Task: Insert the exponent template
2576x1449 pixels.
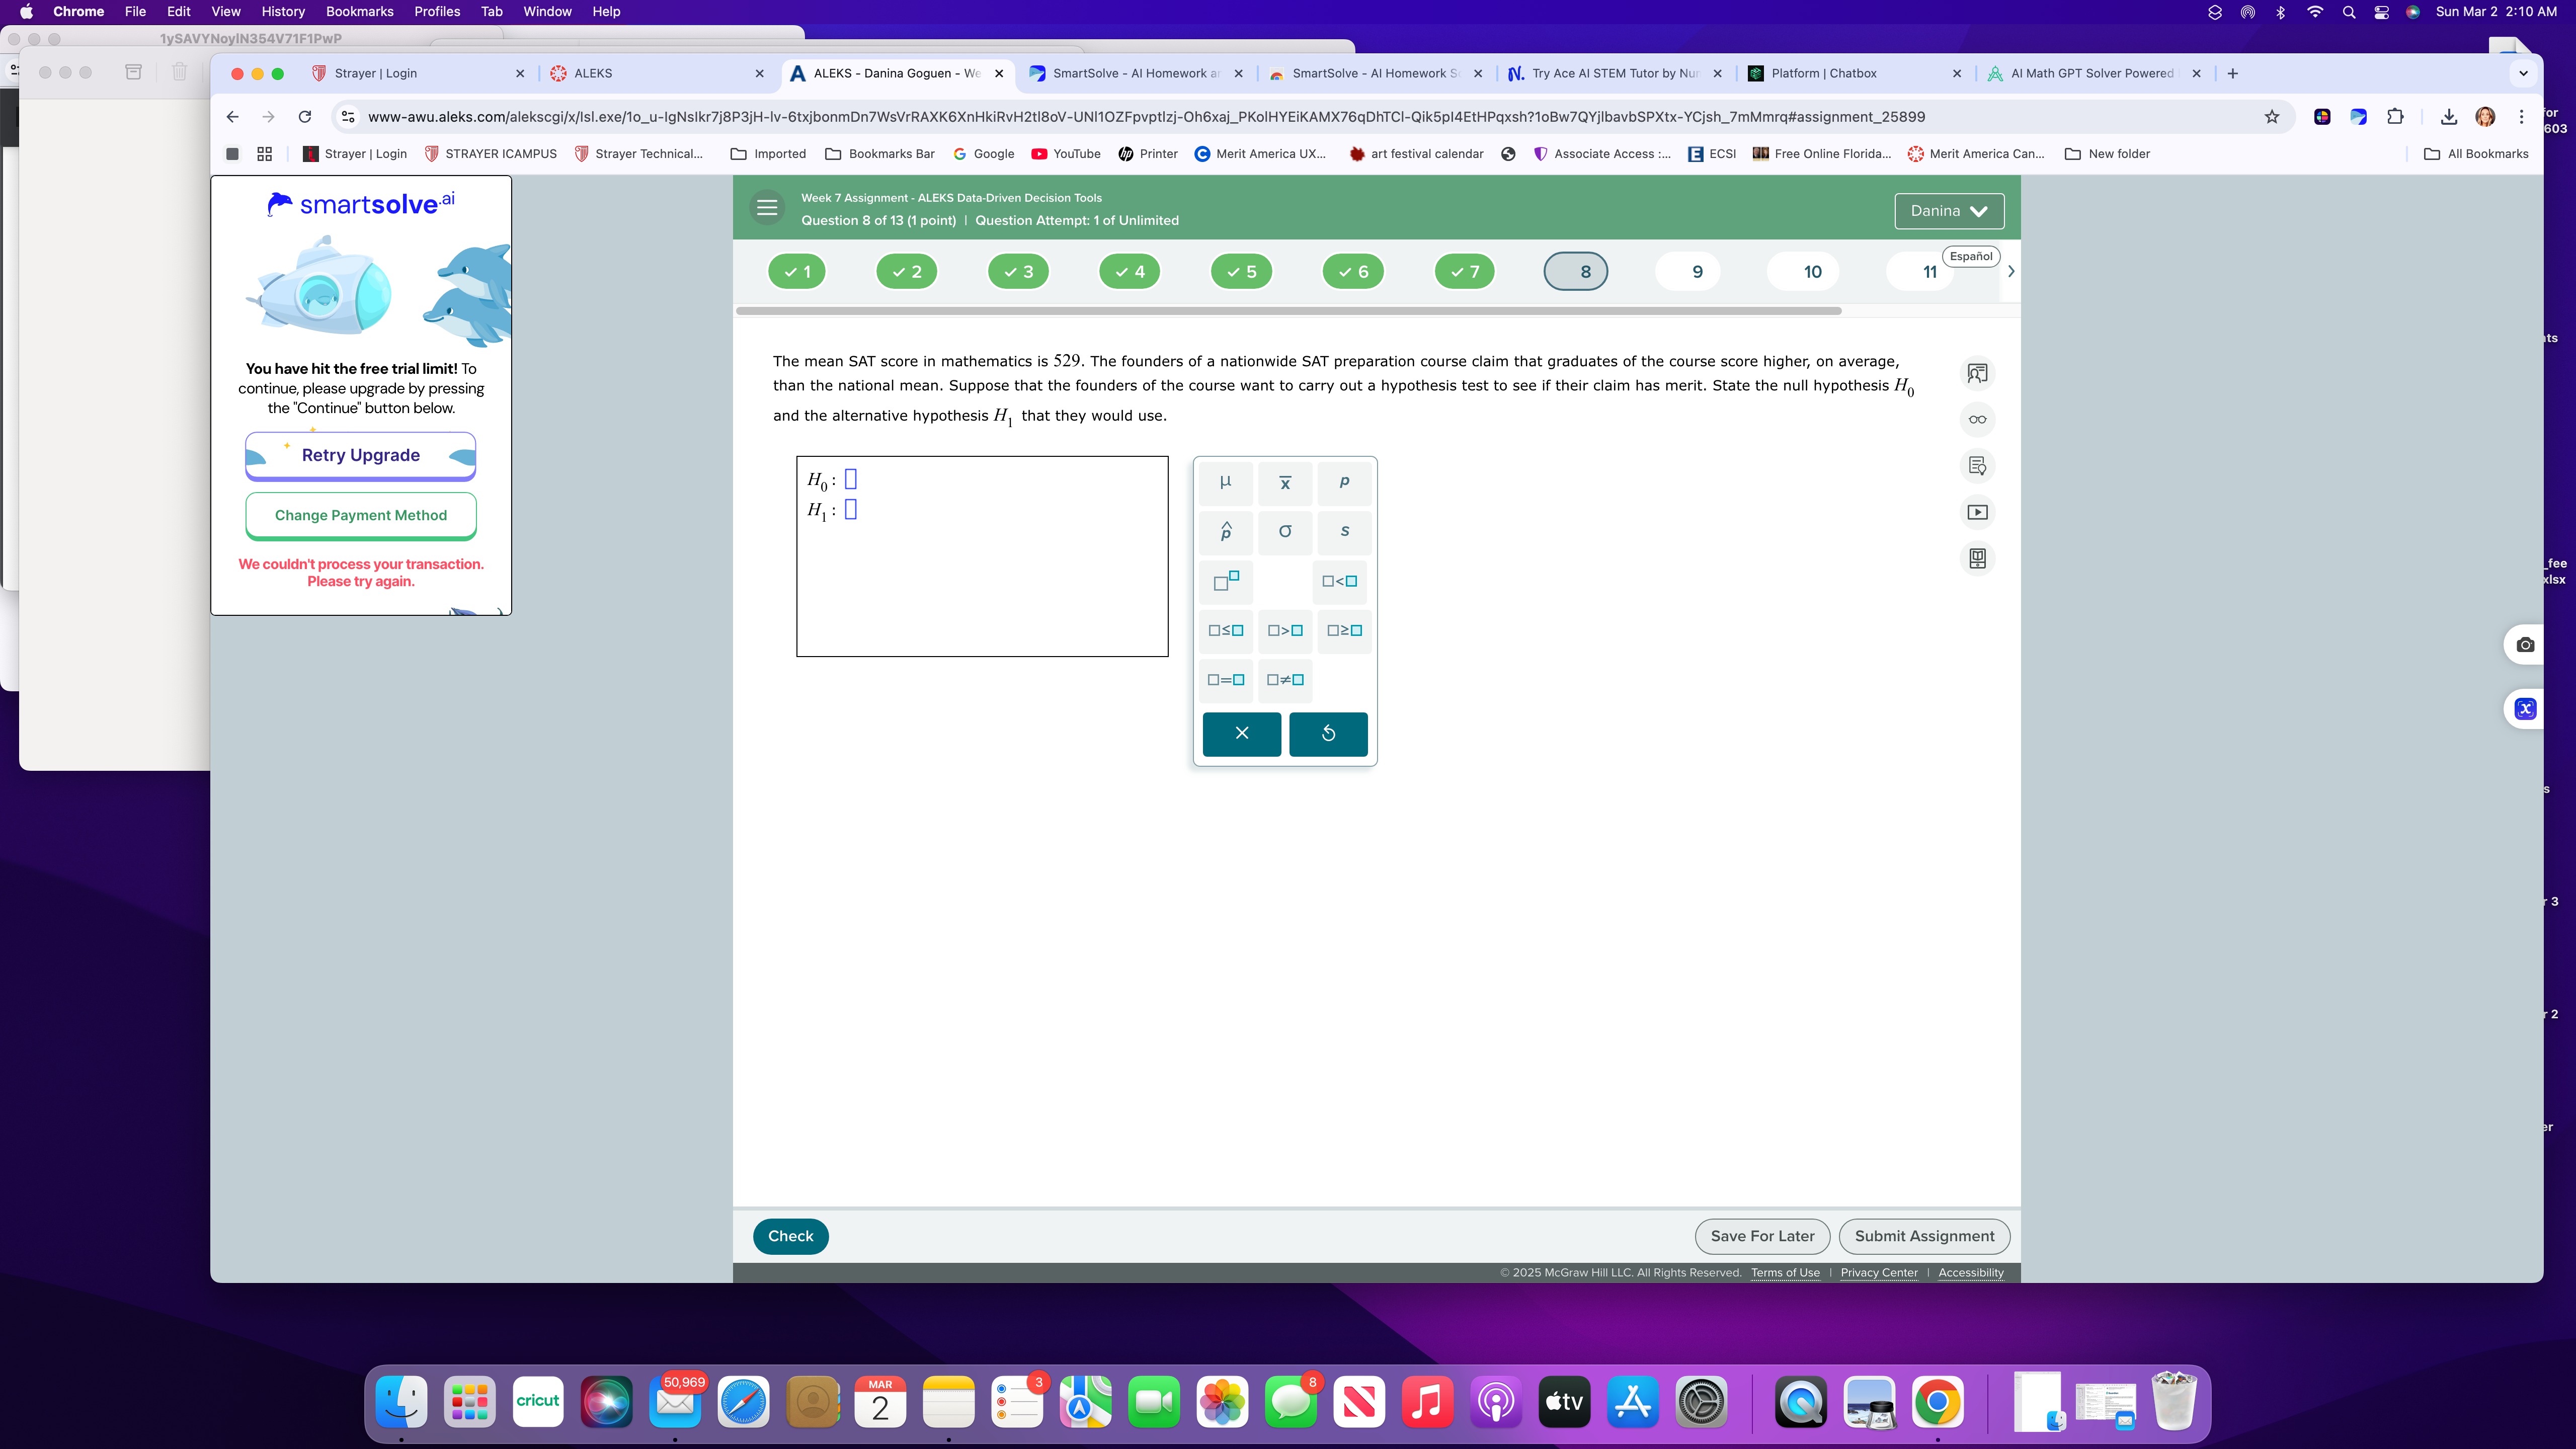Action: 1225,581
